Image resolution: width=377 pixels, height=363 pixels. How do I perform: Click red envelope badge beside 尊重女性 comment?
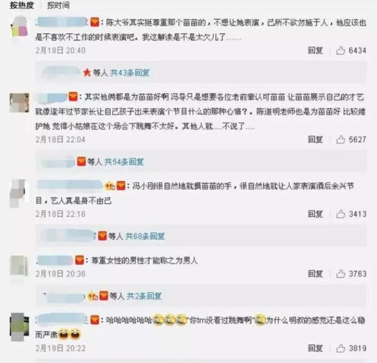click(79, 260)
